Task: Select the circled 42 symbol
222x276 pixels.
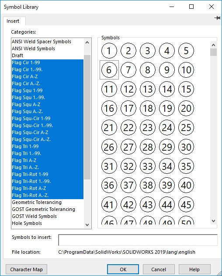Action: pos(128,204)
